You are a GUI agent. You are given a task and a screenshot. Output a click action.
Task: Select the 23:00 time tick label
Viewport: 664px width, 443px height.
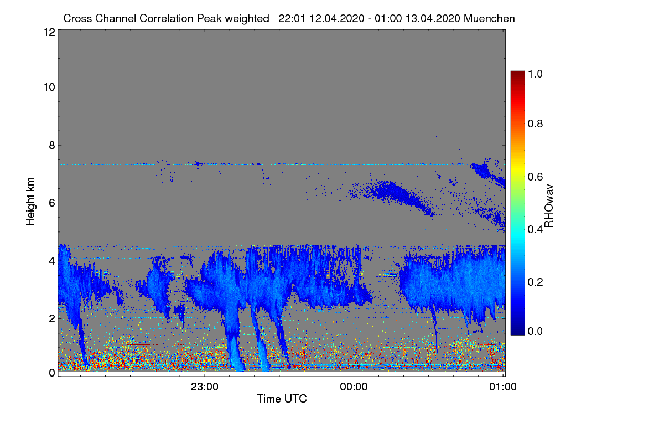[x=205, y=387]
